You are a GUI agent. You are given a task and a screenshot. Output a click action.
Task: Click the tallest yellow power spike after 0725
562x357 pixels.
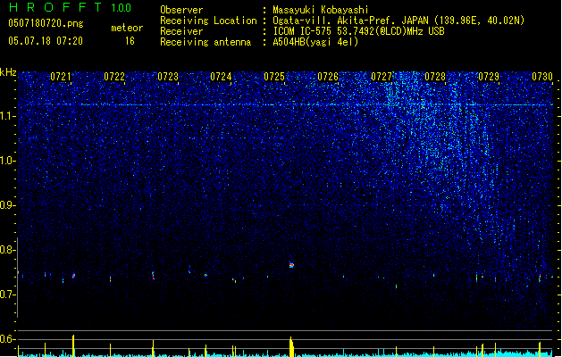tap(291, 346)
